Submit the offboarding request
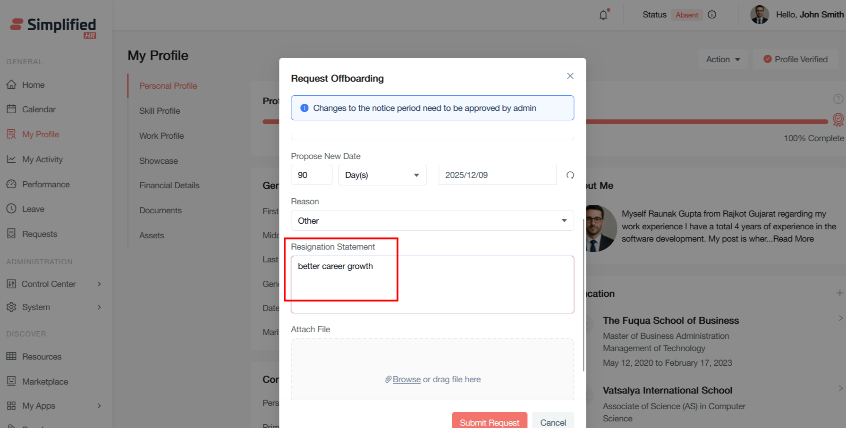 point(489,422)
